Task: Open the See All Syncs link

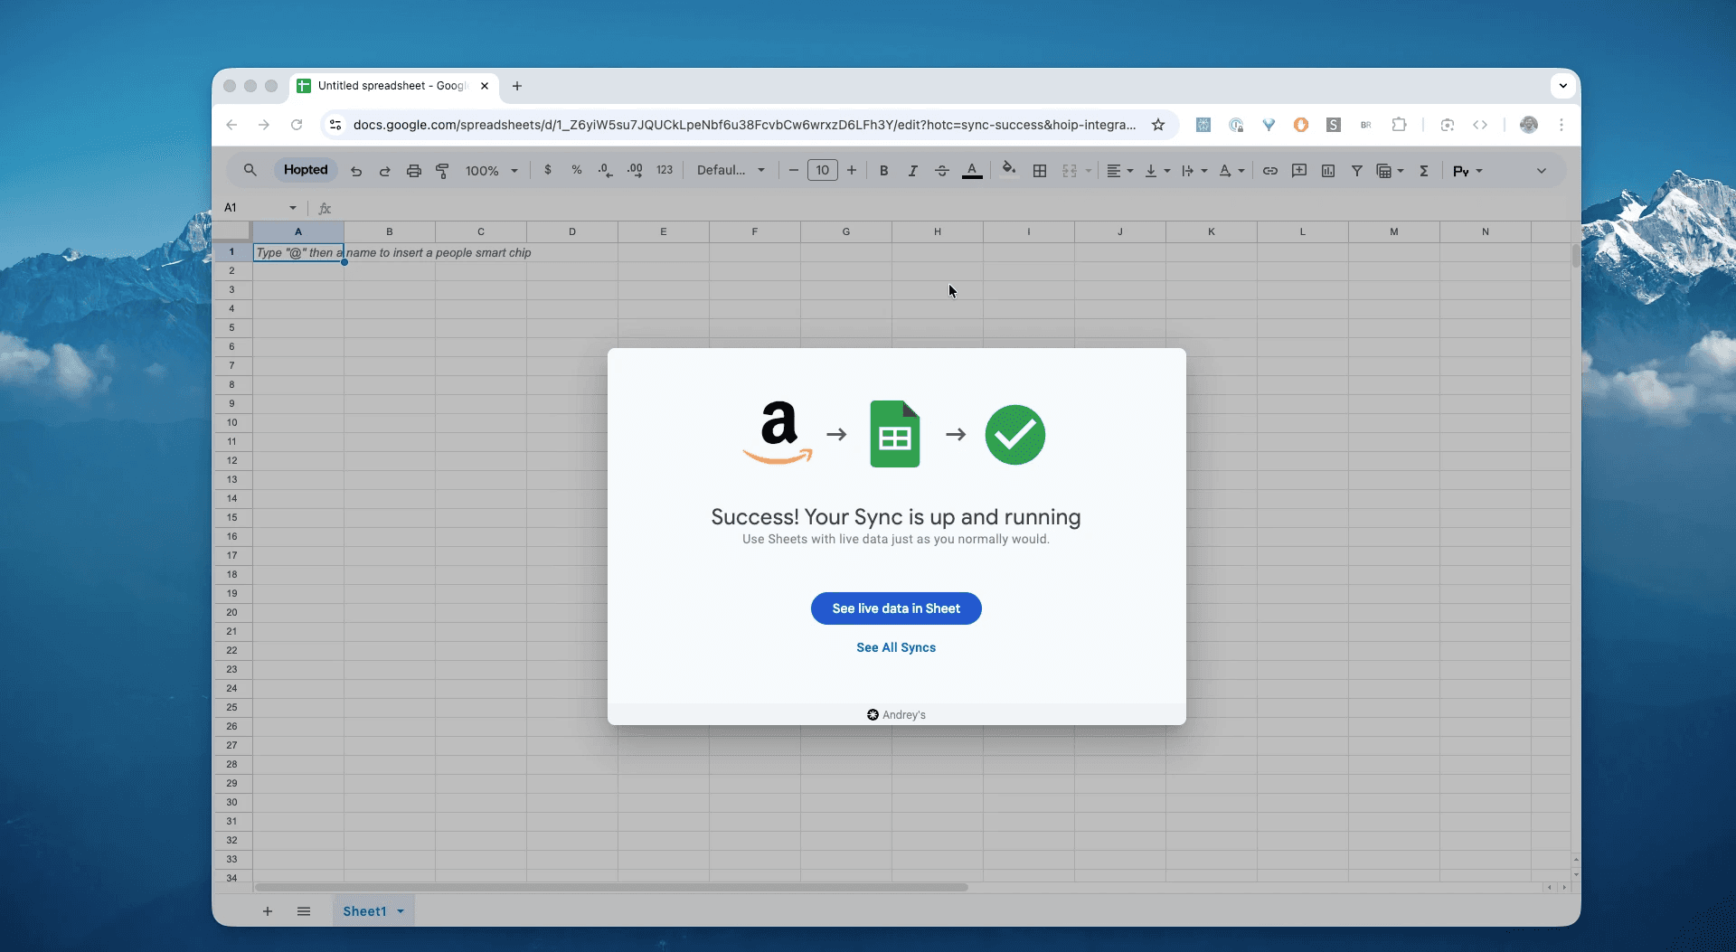Action: [896, 647]
